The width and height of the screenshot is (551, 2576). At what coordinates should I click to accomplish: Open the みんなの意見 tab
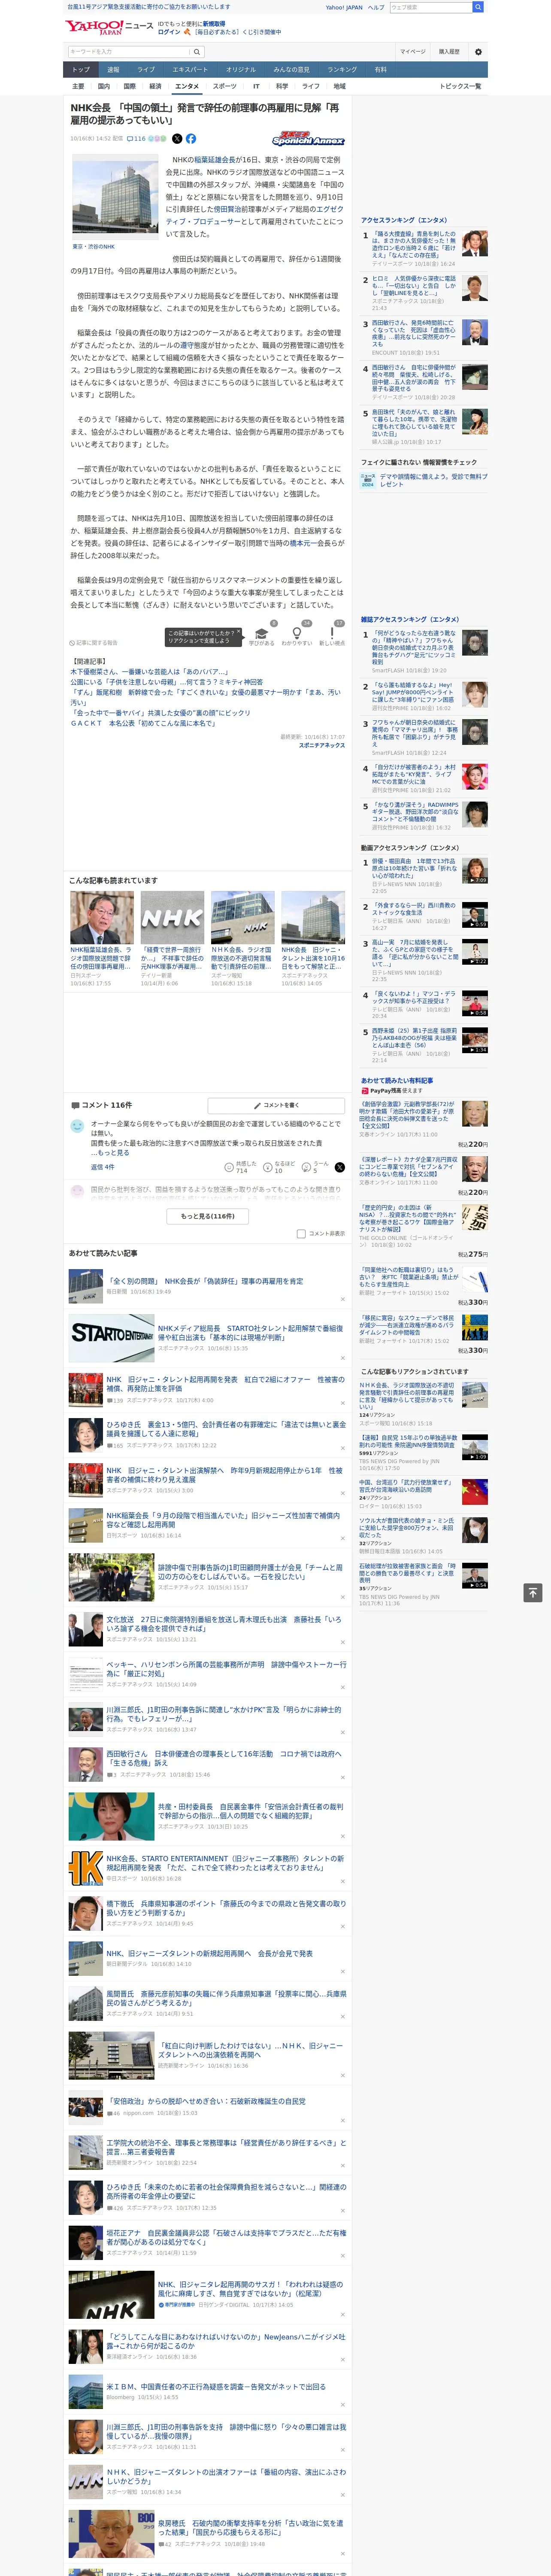point(292,70)
